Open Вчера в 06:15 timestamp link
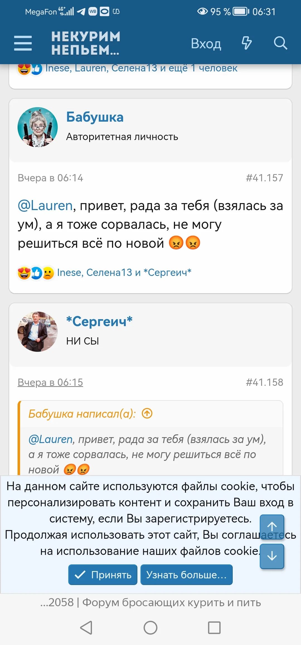Screen dimensions: 301x645 click(50, 382)
